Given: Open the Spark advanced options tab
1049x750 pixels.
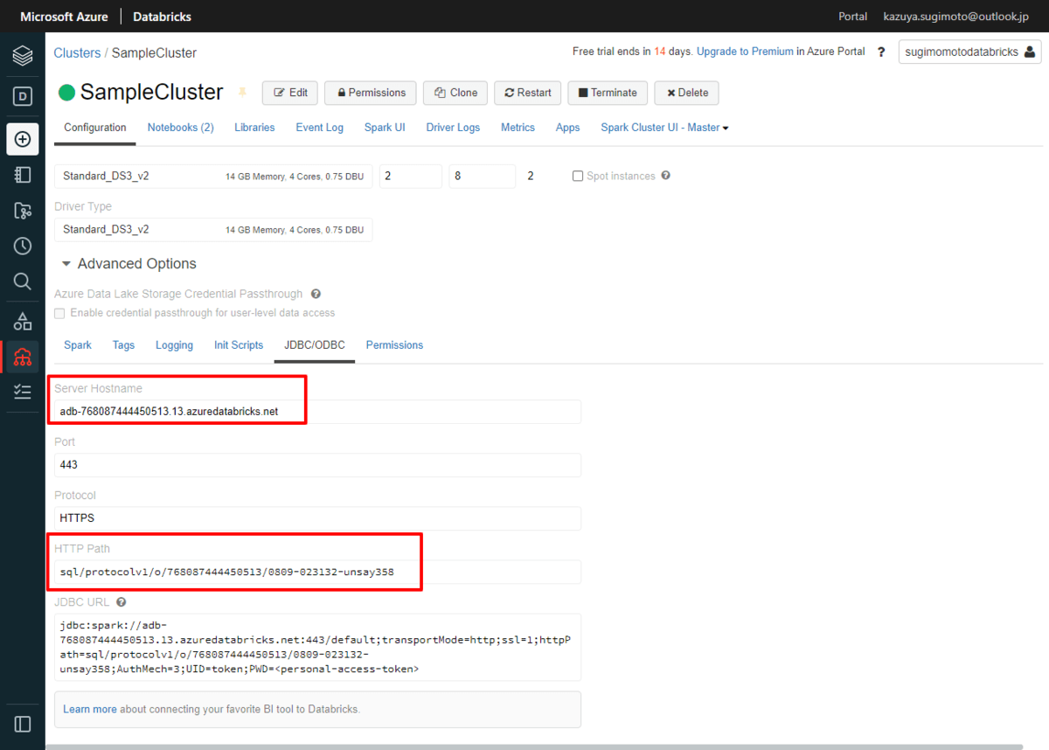Looking at the screenshot, I should 78,345.
